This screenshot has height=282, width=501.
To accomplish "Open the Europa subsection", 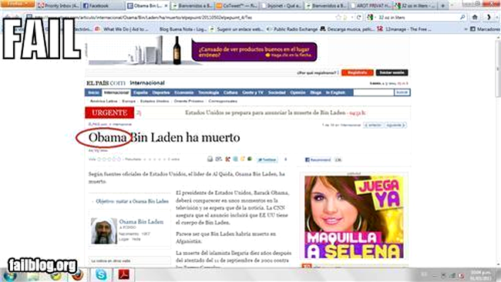I will tap(129, 101).
